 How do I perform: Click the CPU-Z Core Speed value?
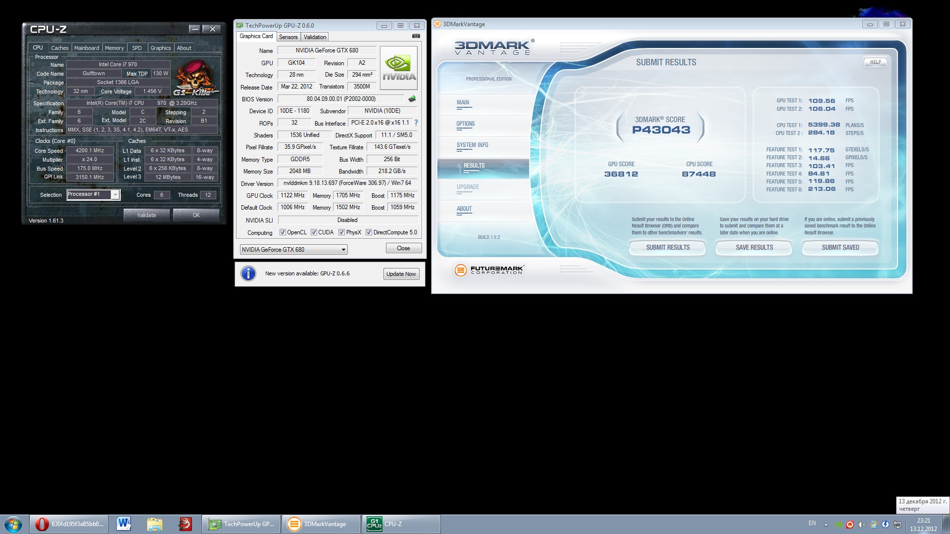[90, 151]
